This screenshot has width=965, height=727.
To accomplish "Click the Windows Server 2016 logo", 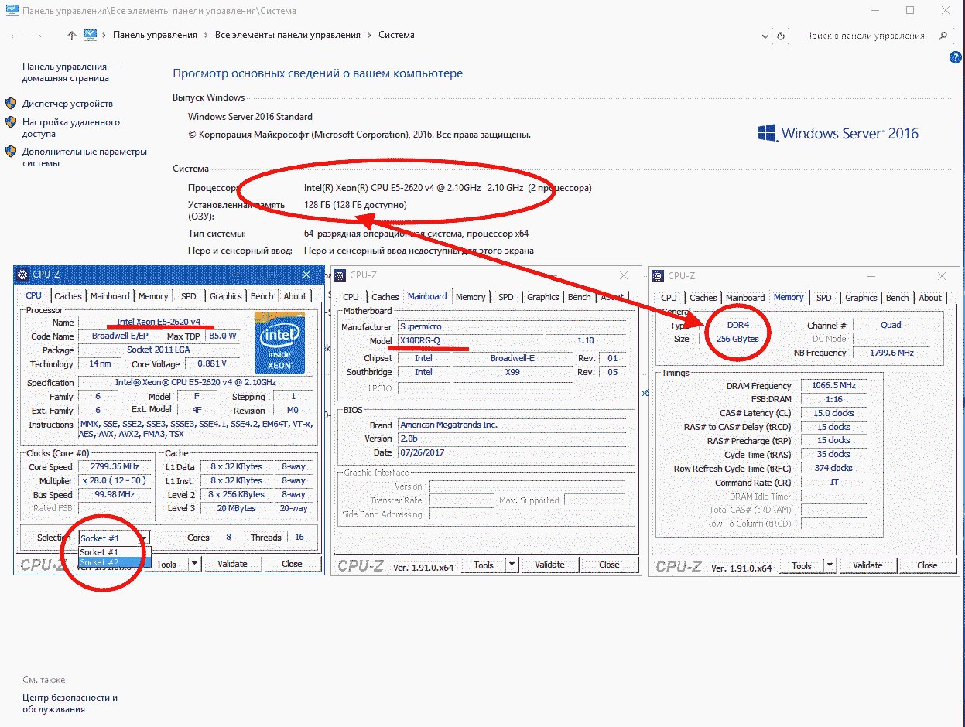I will (838, 133).
